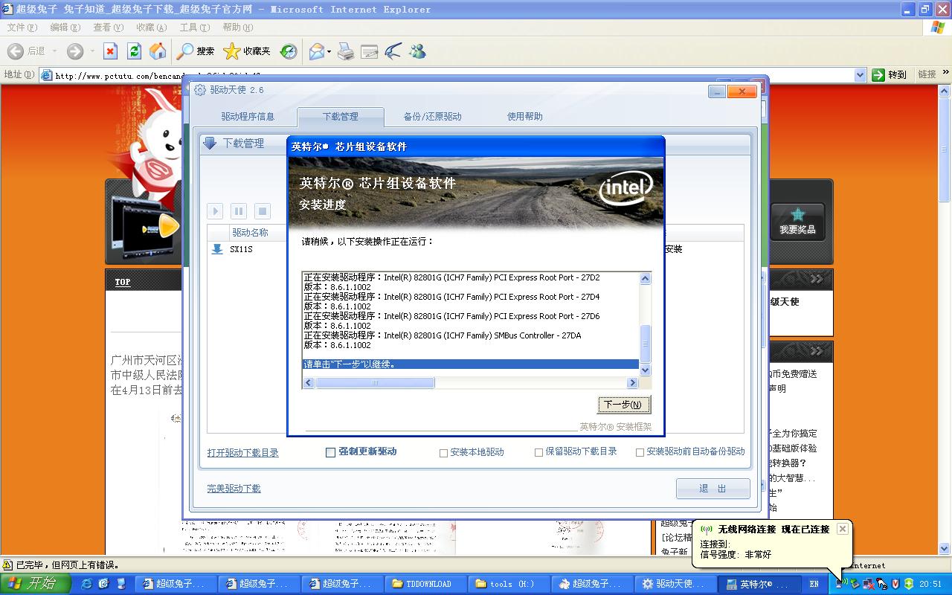This screenshot has width=952, height=595.
Task: Go to the IE Home page icon
Action: tap(158, 51)
